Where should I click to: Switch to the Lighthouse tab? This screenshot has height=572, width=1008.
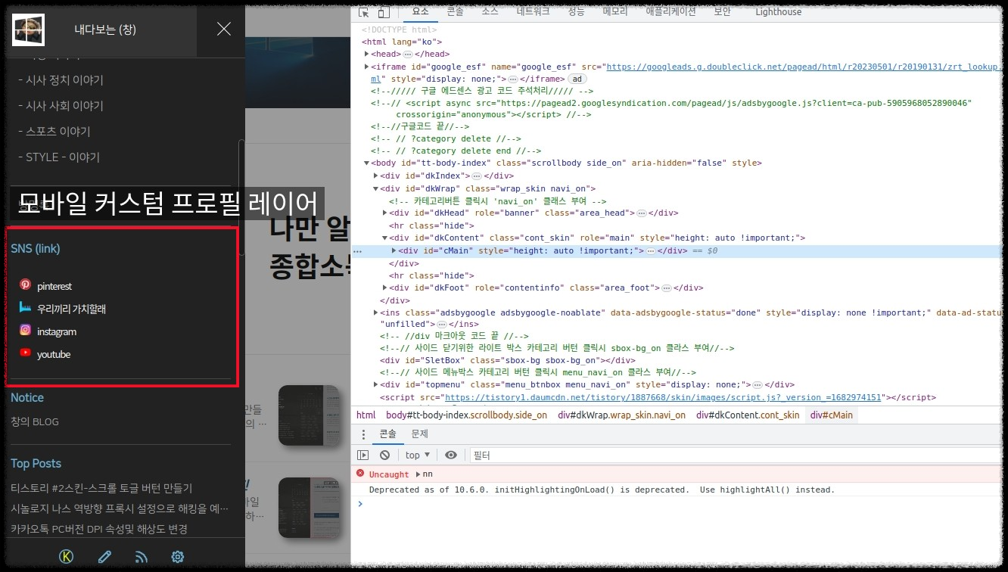(x=778, y=11)
